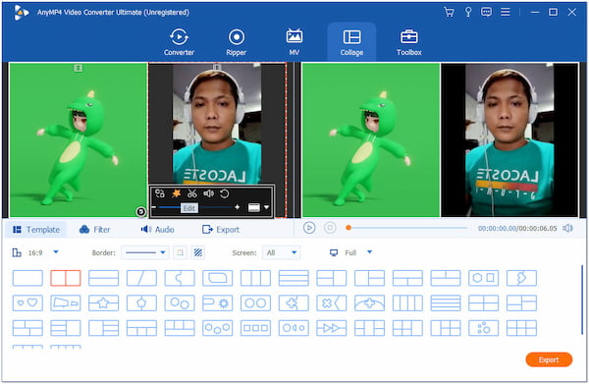
Task: Open the Converter module
Action: click(x=179, y=41)
